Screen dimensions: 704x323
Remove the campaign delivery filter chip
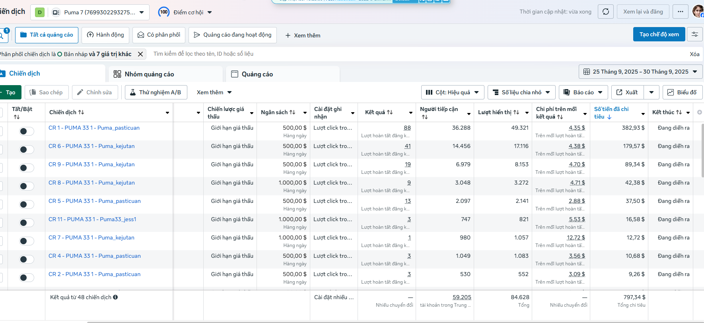(x=140, y=54)
